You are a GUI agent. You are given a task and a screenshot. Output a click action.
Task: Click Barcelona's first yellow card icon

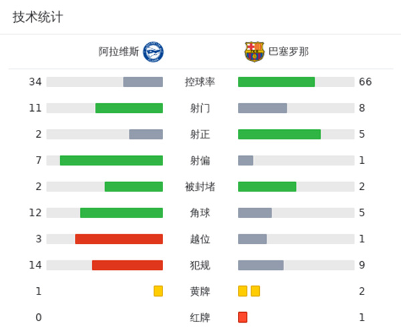tap(243, 291)
